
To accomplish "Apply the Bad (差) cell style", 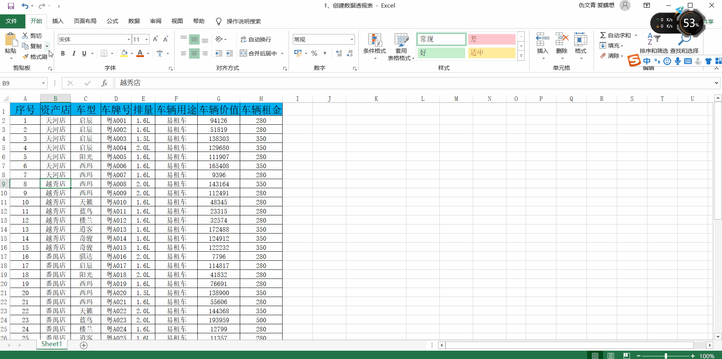I will point(492,39).
